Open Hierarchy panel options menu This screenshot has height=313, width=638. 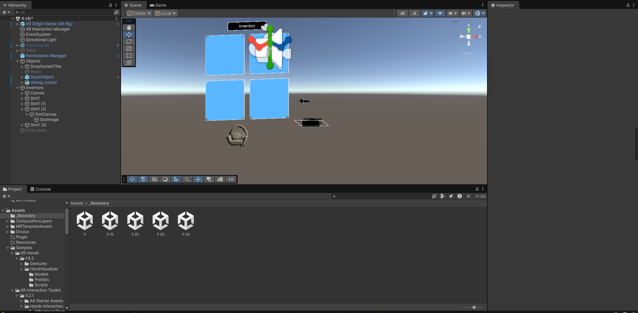(116, 5)
